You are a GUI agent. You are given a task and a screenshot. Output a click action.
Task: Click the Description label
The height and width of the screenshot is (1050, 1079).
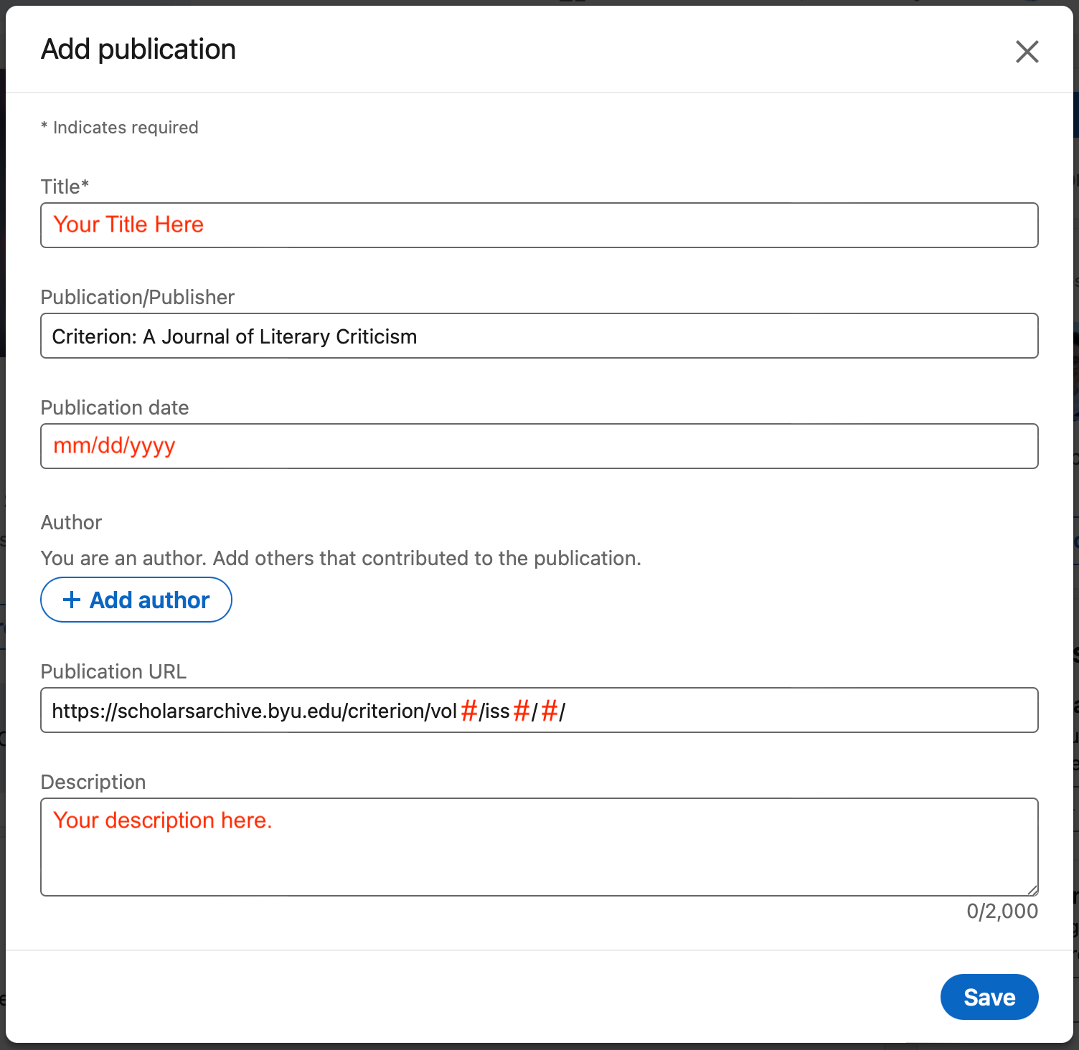93,782
